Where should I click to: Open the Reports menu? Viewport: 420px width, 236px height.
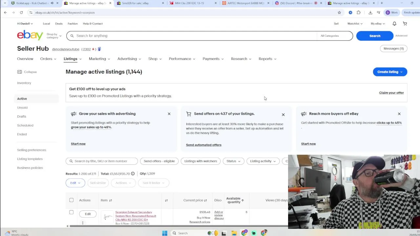pos(267,59)
